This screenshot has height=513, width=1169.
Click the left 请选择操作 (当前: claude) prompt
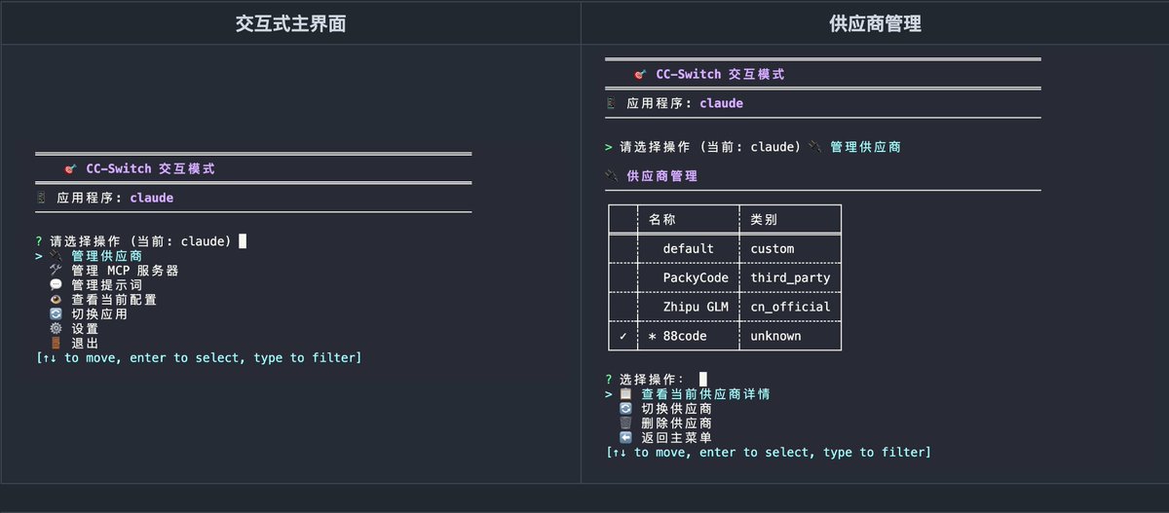140,241
